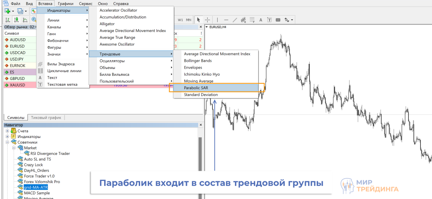
Task: Select XAUUSD symbol row
Action: coord(20,85)
